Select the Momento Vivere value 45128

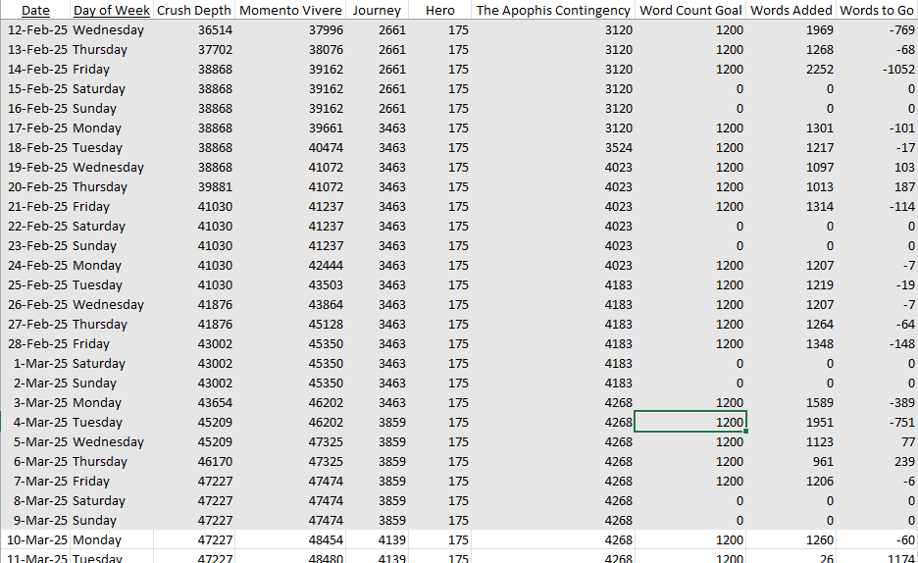coord(326,324)
